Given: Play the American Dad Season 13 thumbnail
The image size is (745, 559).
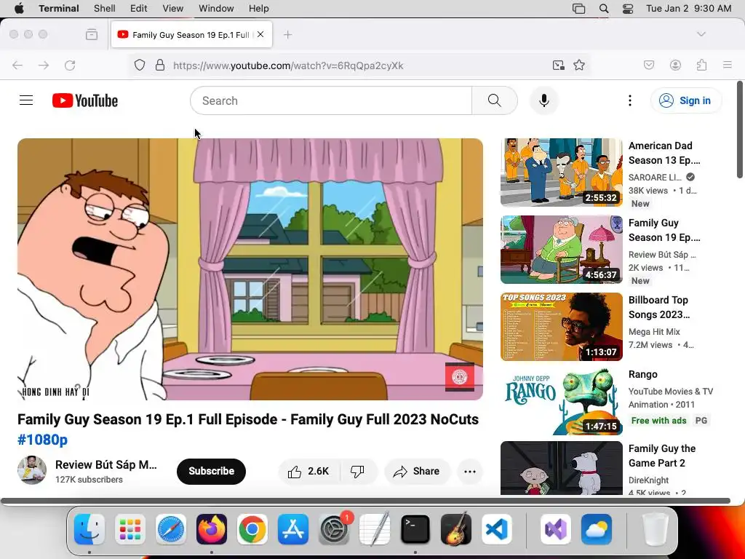Looking at the screenshot, I should coord(561,172).
